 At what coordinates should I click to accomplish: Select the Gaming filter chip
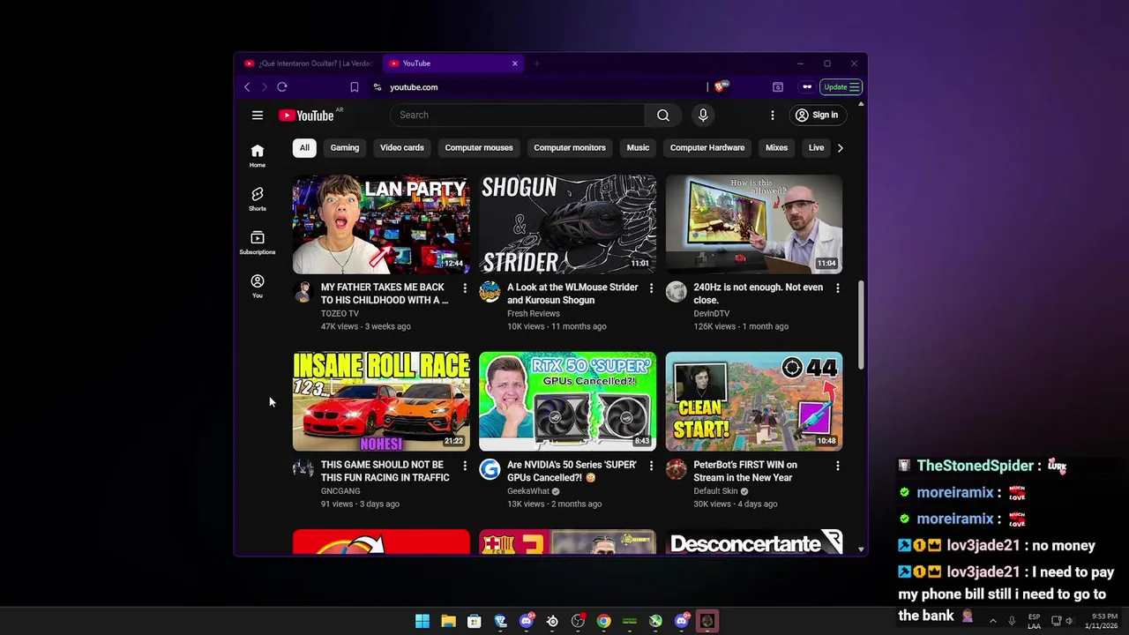pos(345,148)
